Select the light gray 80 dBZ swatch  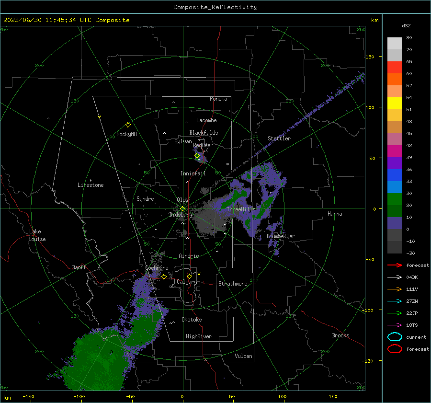(395, 44)
